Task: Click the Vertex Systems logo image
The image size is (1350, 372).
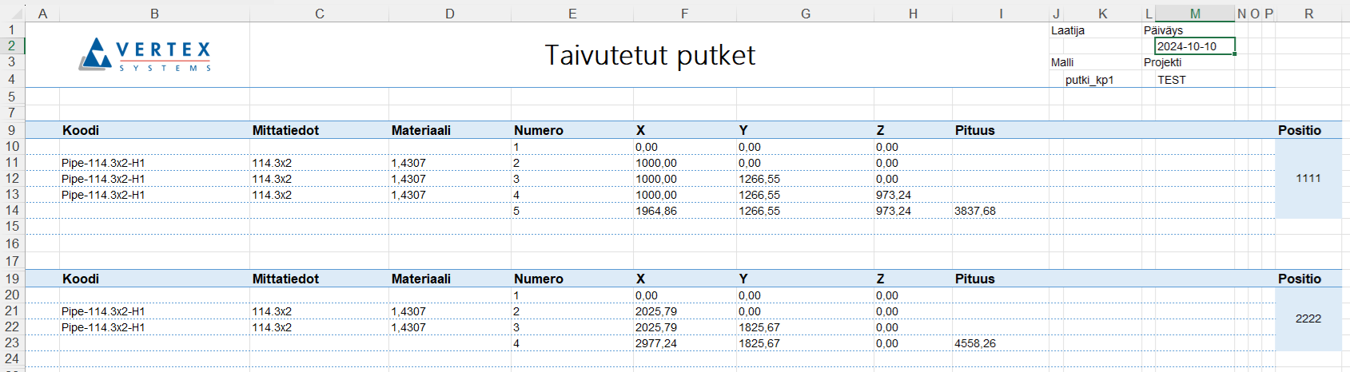Action: (x=145, y=54)
